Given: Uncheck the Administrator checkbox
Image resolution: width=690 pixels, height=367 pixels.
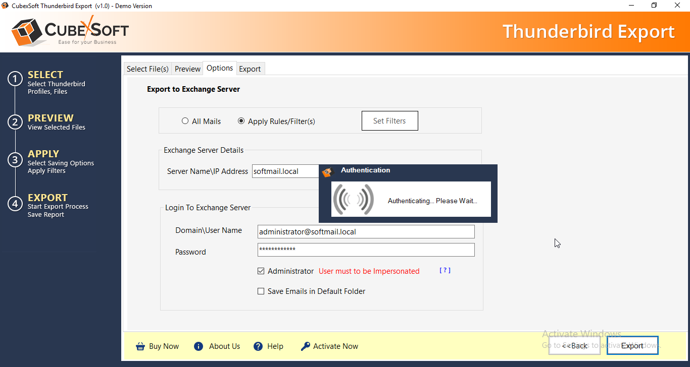Looking at the screenshot, I should click(x=261, y=271).
